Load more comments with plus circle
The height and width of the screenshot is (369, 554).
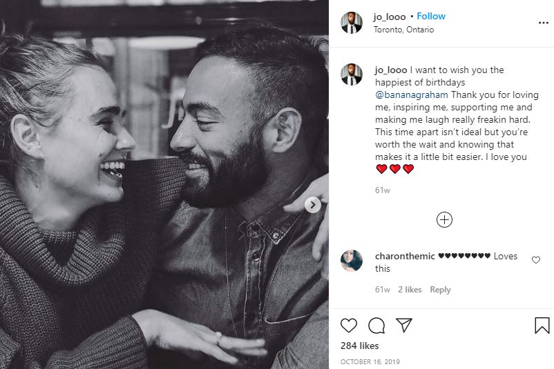click(444, 219)
